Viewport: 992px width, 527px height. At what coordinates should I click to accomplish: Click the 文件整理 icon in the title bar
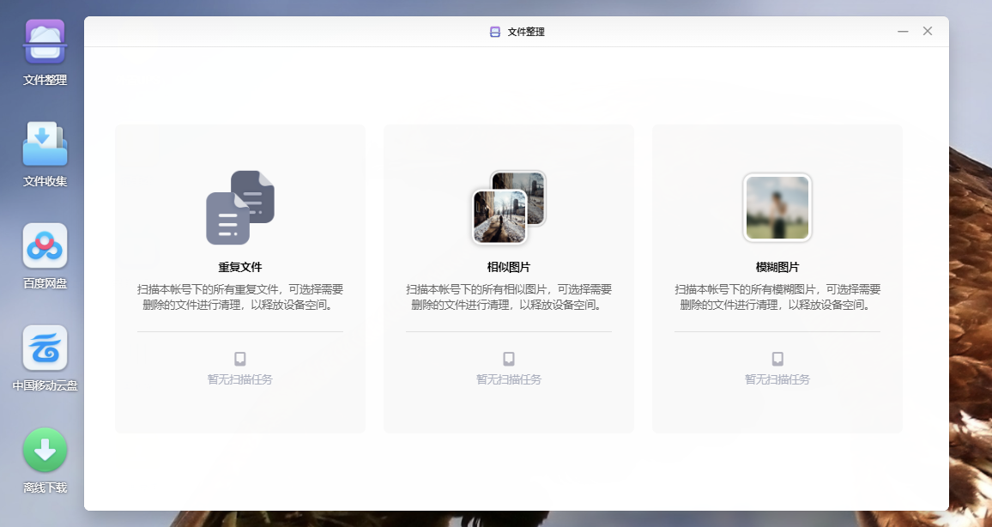coord(494,32)
